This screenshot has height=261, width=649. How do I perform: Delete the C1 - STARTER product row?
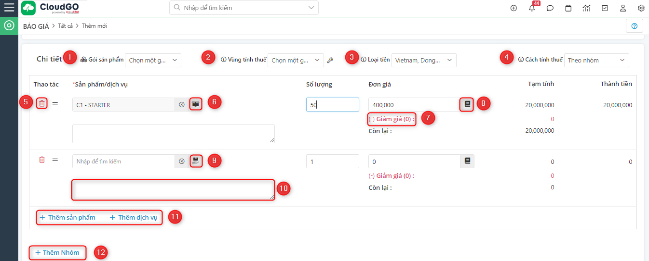click(42, 103)
